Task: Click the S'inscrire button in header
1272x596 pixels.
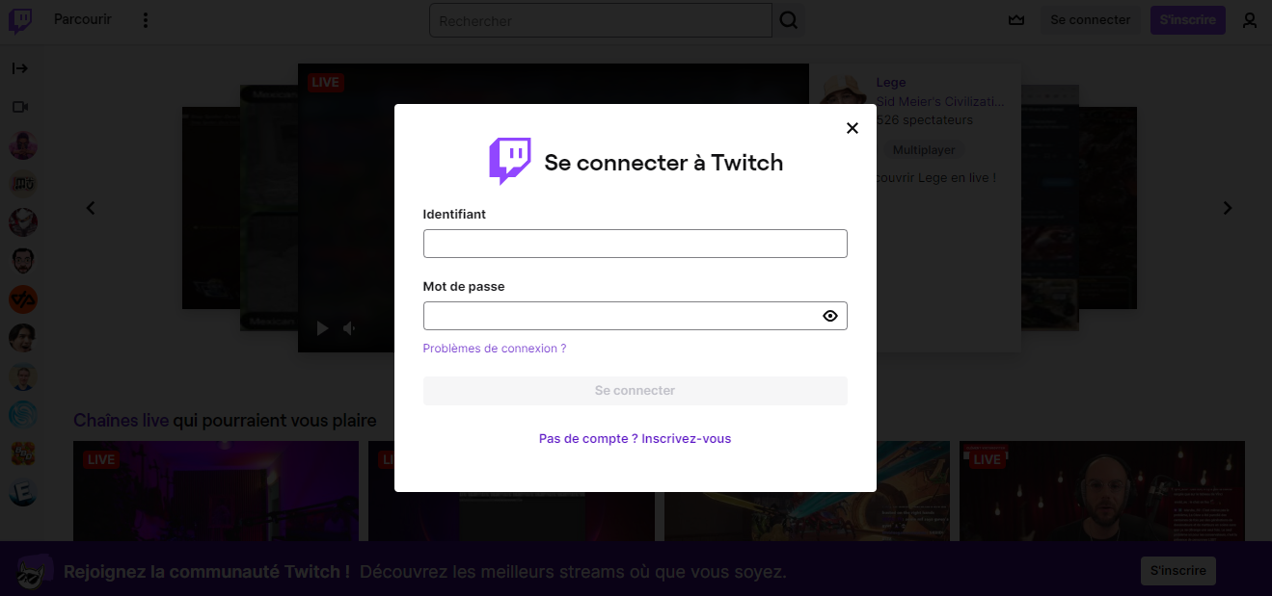Action: pos(1187,20)
